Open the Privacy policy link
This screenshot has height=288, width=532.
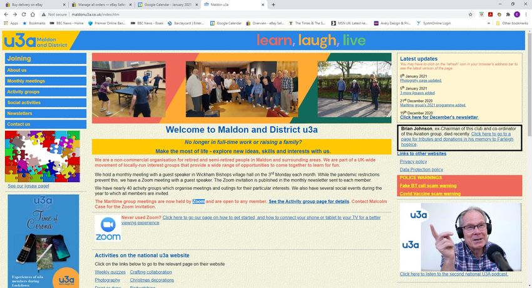pyautogui.click(x=413, y=162)
